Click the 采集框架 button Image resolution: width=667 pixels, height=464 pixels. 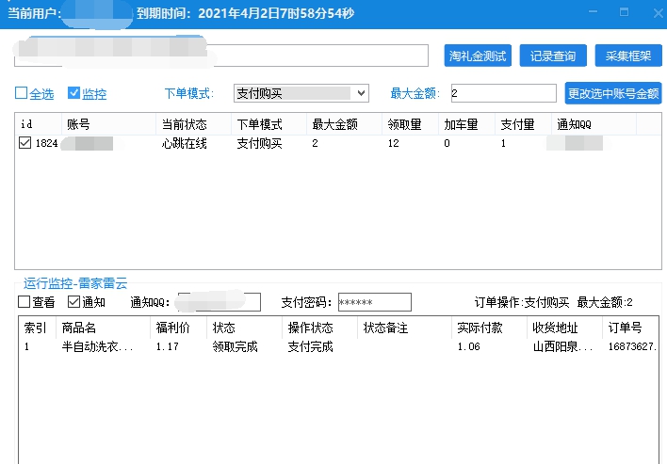click(x=628, y=56)
